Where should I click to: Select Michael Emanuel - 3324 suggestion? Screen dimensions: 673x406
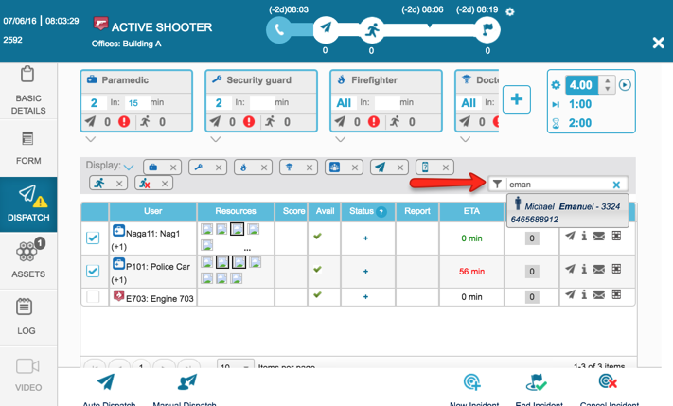tap(567, 212)
